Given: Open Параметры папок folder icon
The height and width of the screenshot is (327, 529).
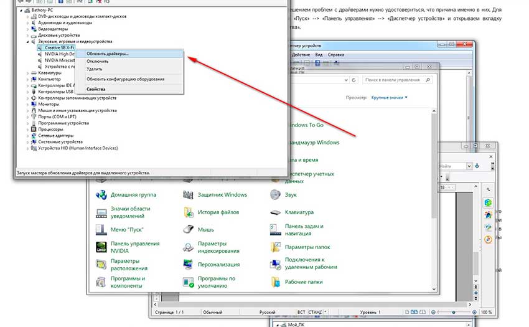Looking at the screenshot, I should pos(275,247).
